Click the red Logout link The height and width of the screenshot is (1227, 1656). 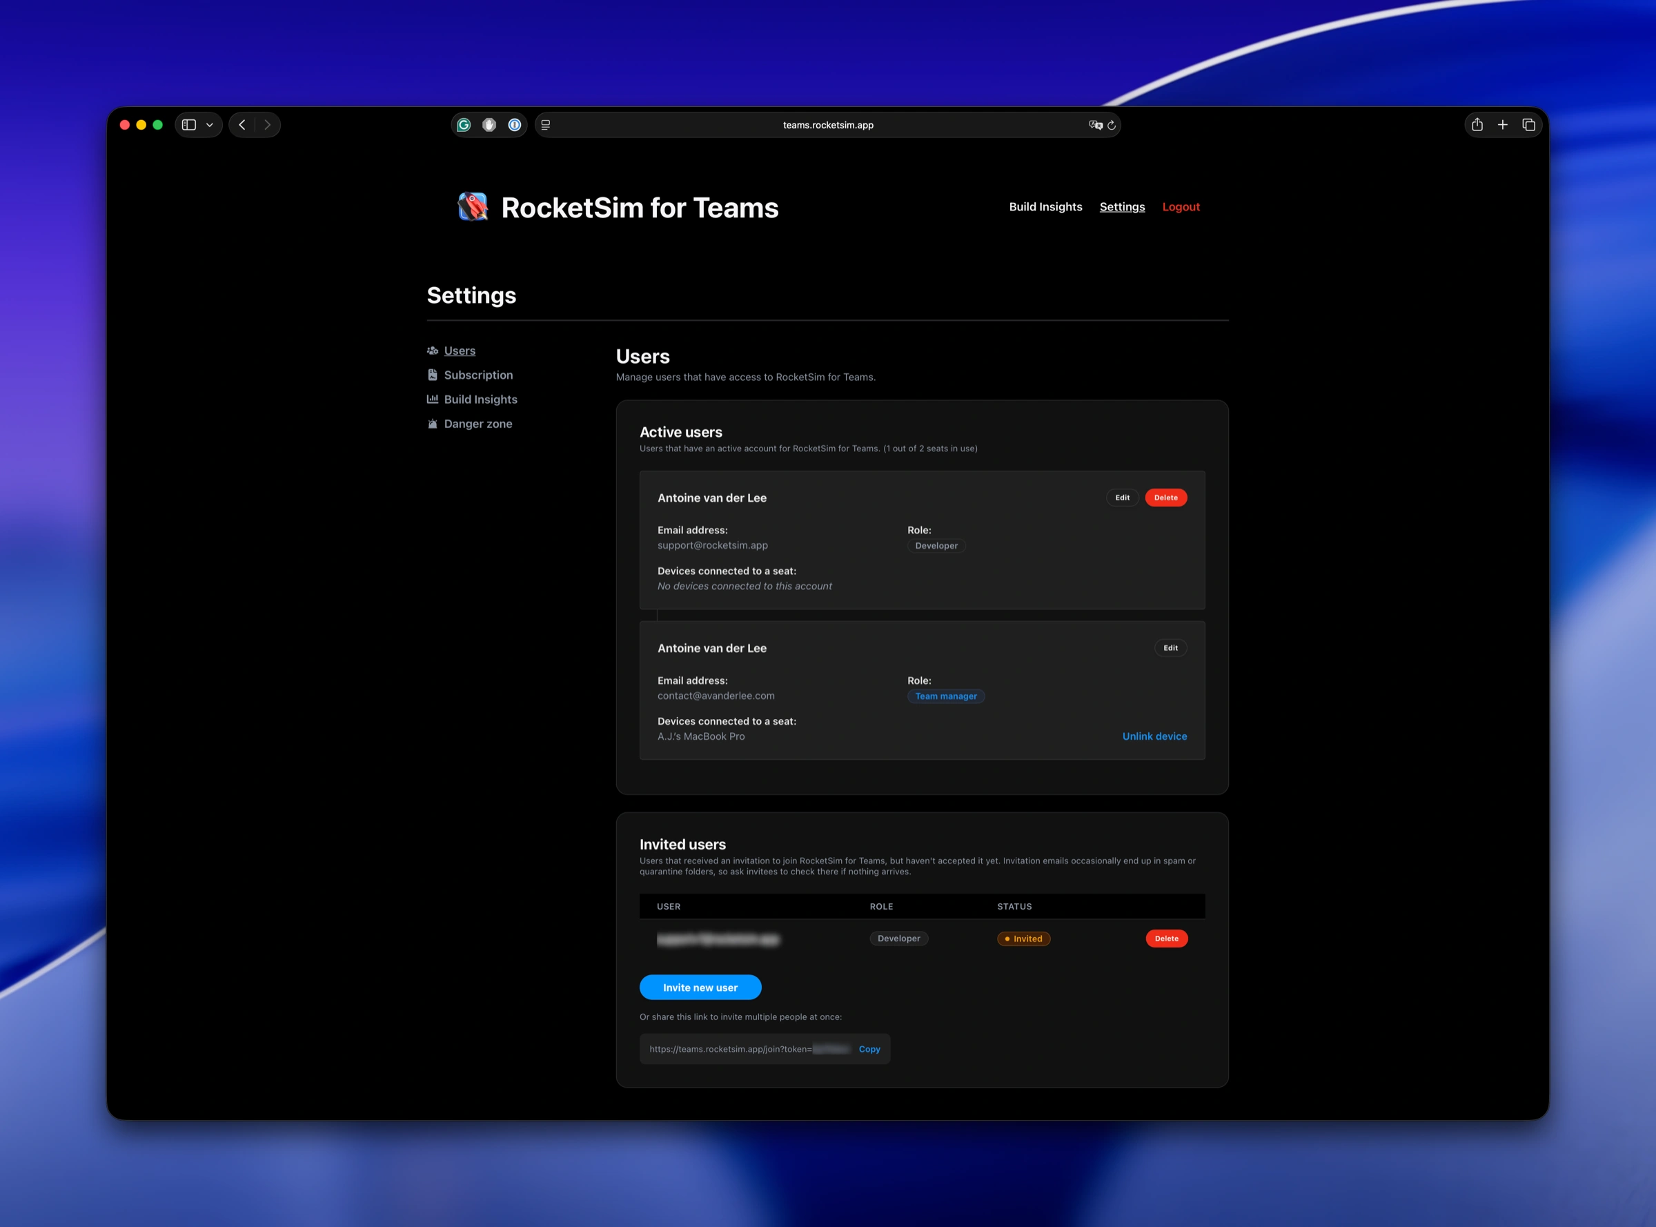pyautogui.click(x=1180, y=206)
